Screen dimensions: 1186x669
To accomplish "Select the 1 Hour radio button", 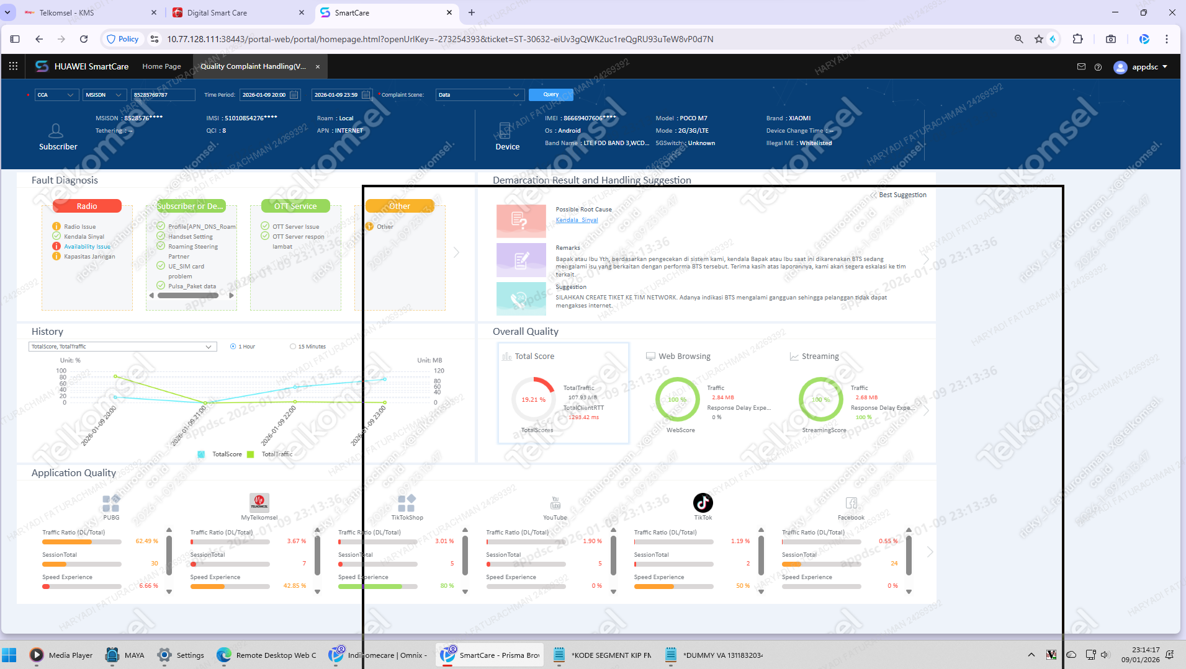I will (233, 347).
